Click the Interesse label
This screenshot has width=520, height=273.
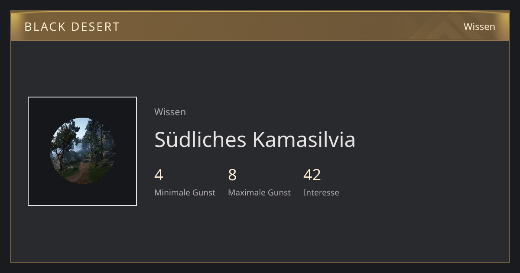(x=321, y=192)
